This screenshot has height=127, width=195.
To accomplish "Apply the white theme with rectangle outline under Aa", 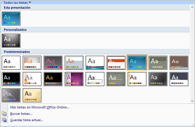I will tap(95, 79).
